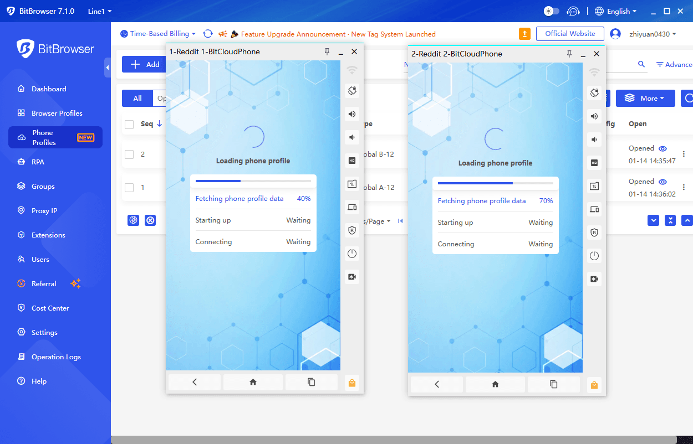Tap home button on 1-Reddit phone
Image resolution: width=693 pixels, height=444 pixels.
253,382
